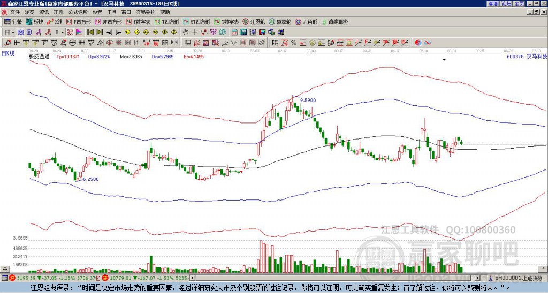This screenshot has width=548, height=293.
Task: Open the 浏览 menu
Action: point(30,12)
